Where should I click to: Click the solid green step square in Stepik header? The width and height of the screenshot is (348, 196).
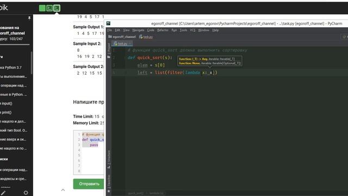42,8
